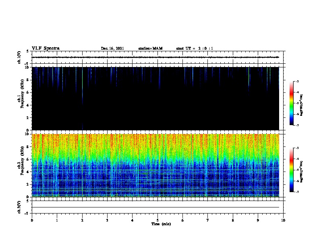Click the ch.1 black spectrogram panel
Viewport: 319px width, 247px height.
point(155,98)
